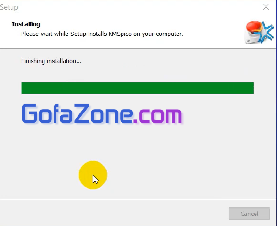Click the GofaZone.com watermark text

point(102,113)
